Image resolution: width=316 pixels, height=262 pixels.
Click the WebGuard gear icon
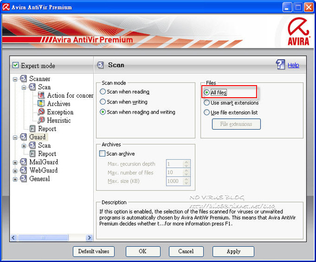point(23,171)
